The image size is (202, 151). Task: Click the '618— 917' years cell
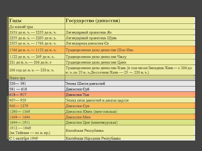37,95
